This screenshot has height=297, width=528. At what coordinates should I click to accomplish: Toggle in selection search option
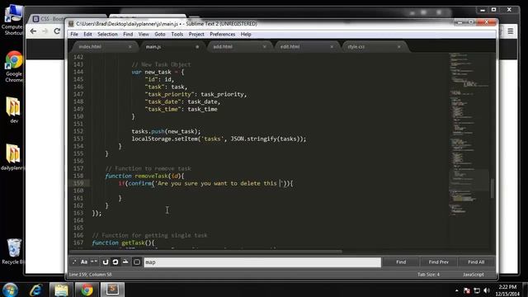(125, 262)
